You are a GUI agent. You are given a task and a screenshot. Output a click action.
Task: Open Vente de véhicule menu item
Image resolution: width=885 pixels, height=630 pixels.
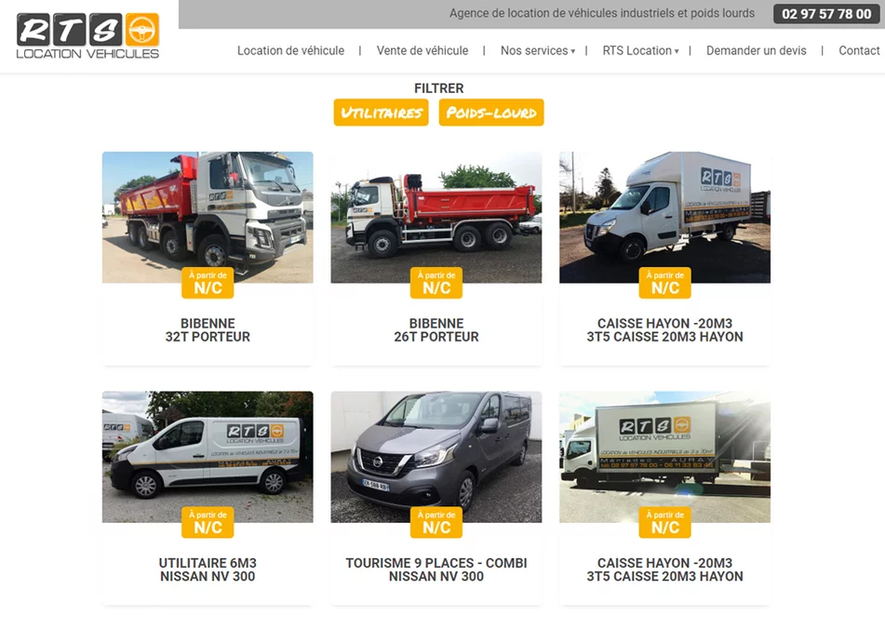pyautogui.click(x=422, y=51)
